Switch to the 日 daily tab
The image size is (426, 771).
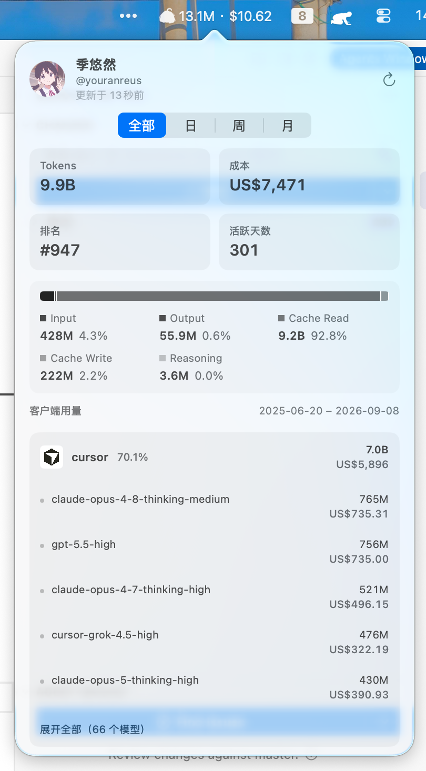190,126
